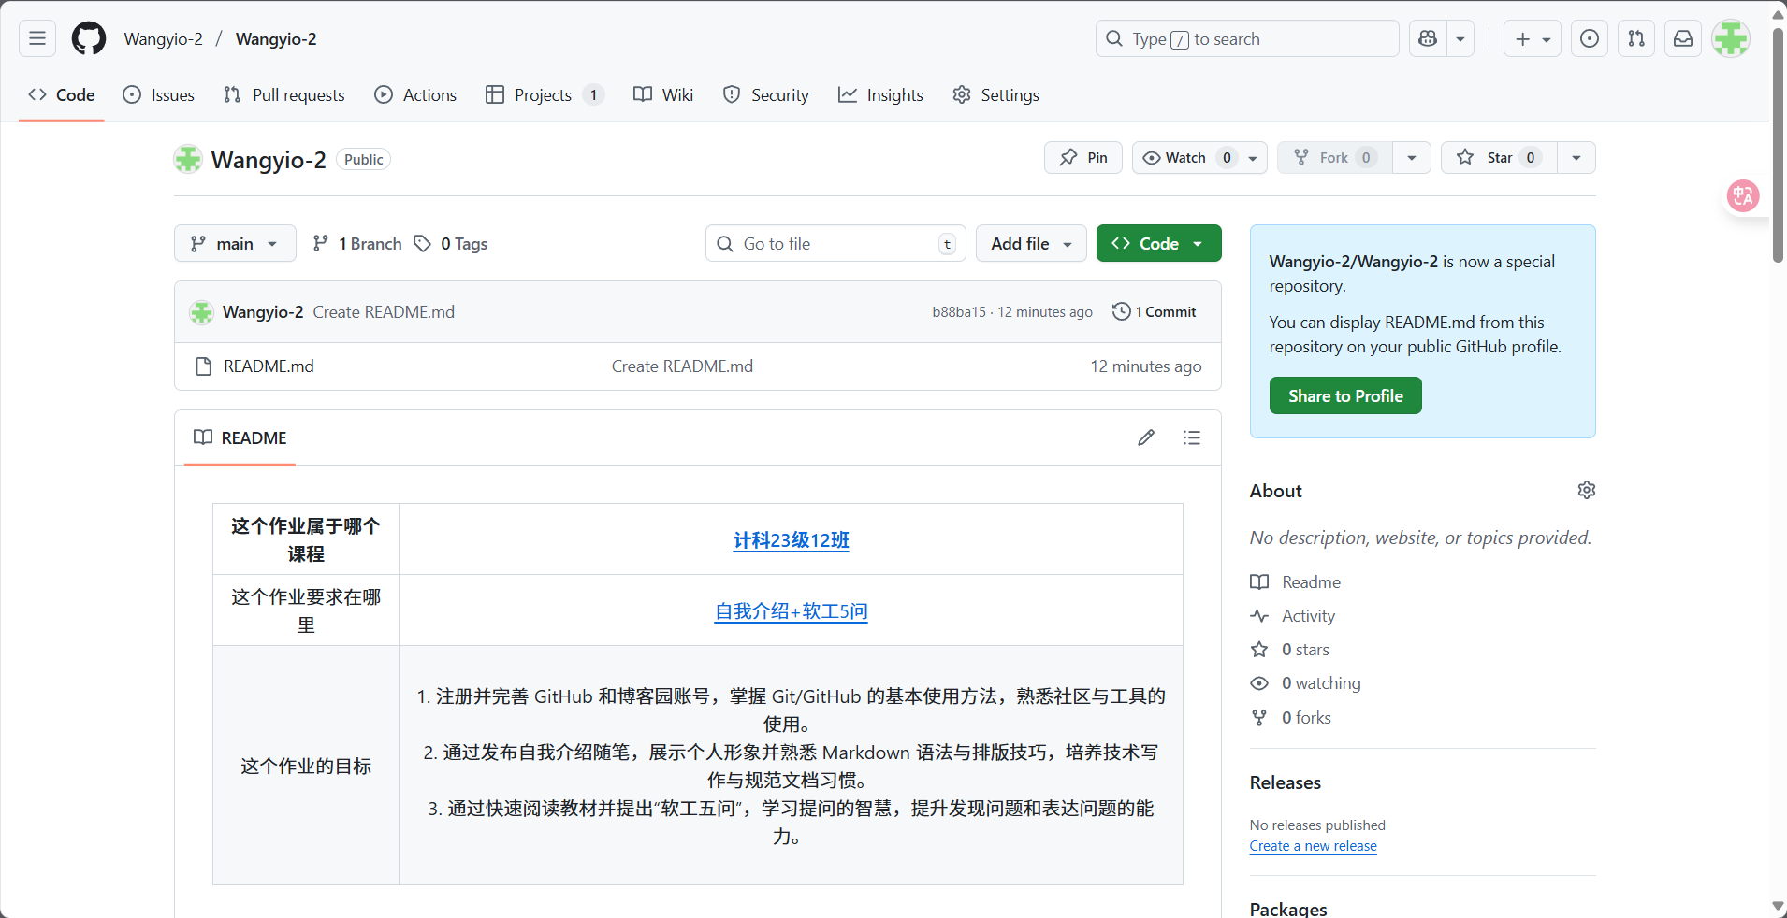Click the Share to Profile button

click(x=1344, y=394)
